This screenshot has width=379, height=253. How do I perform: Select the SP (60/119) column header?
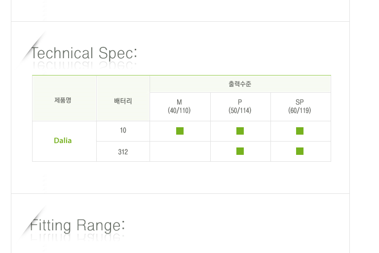300,107
